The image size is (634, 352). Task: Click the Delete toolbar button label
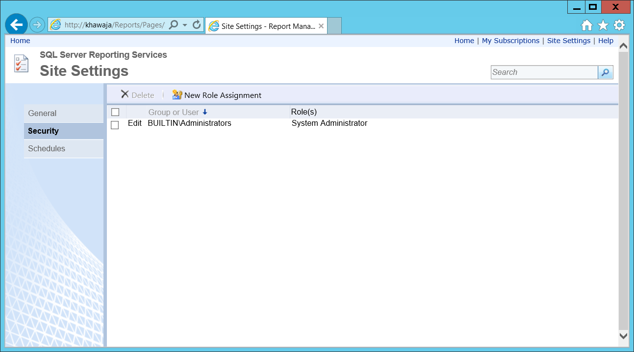(x=143, y=95)
